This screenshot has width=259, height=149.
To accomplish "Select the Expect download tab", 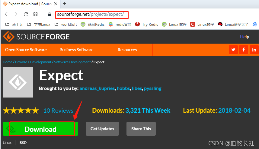I will coord(30,4).
